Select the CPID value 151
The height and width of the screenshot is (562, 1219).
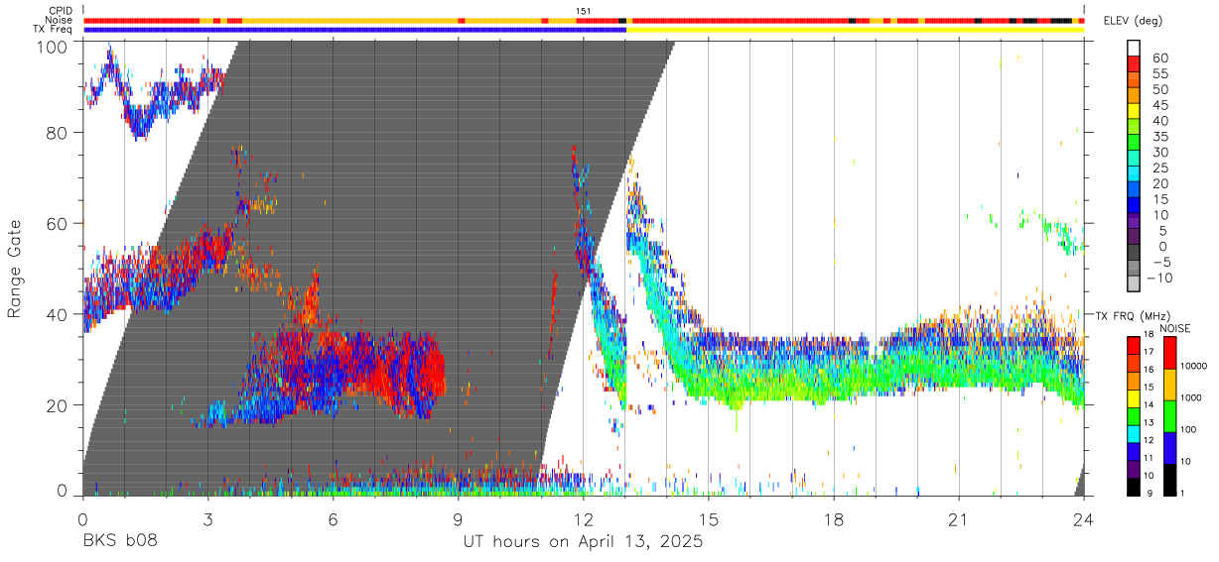click(583, 11)
